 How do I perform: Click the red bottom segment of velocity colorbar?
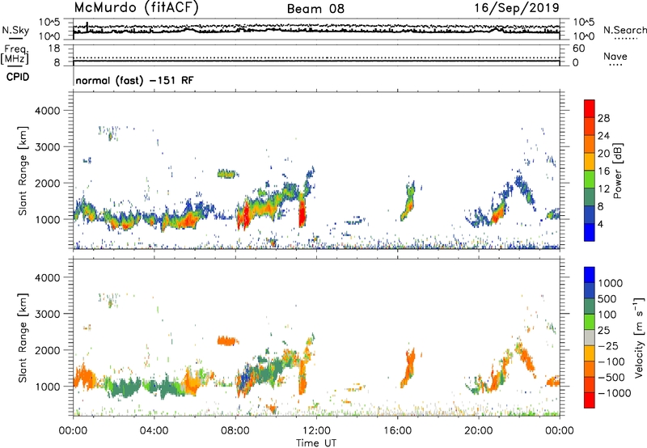(x=590, y=400)
